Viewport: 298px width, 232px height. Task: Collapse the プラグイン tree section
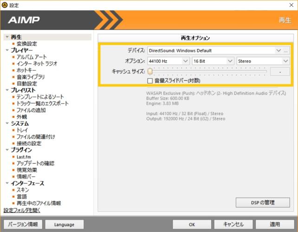click(7, 150)
